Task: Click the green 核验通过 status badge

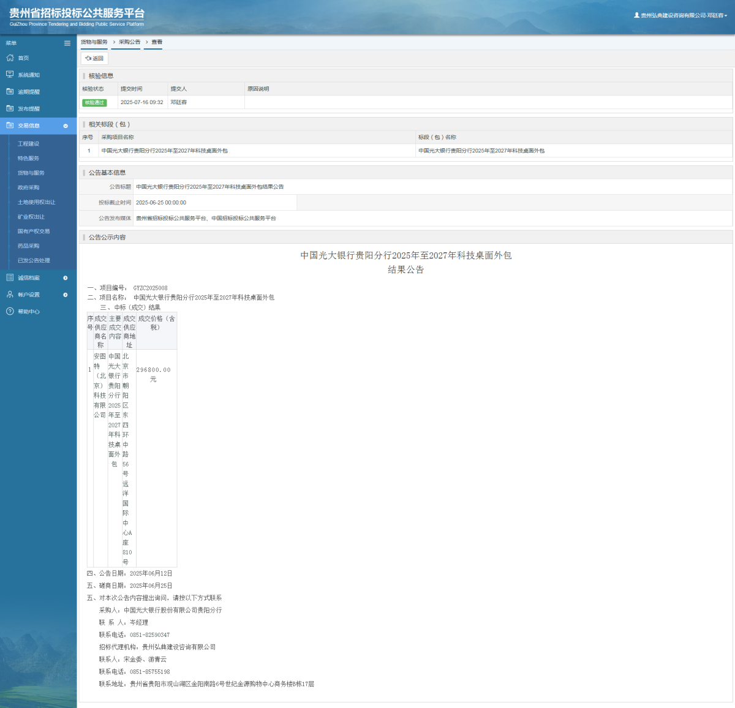Action: (94, 102)
